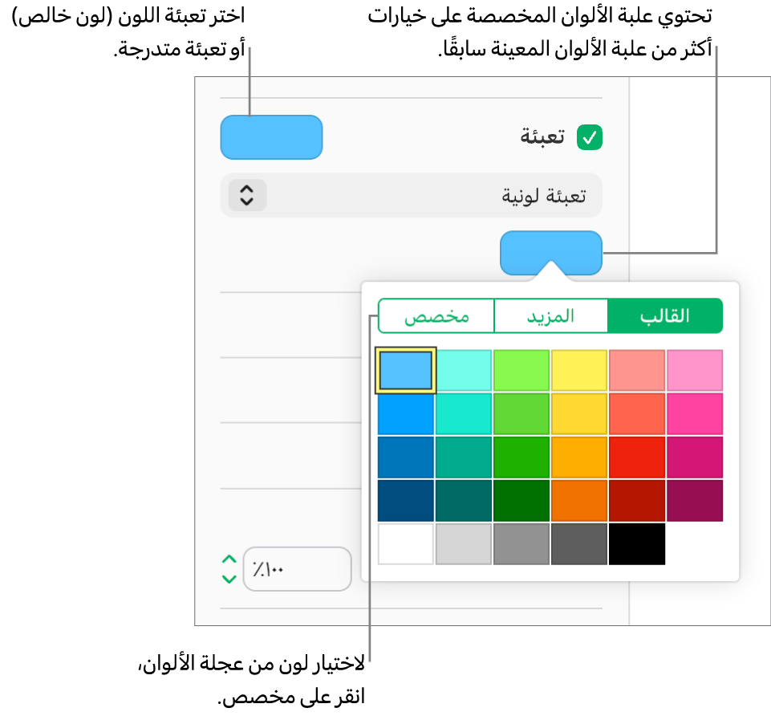Select the pure red color swatch
Viewport: 771px width, 716px height.
coord(637,458)
